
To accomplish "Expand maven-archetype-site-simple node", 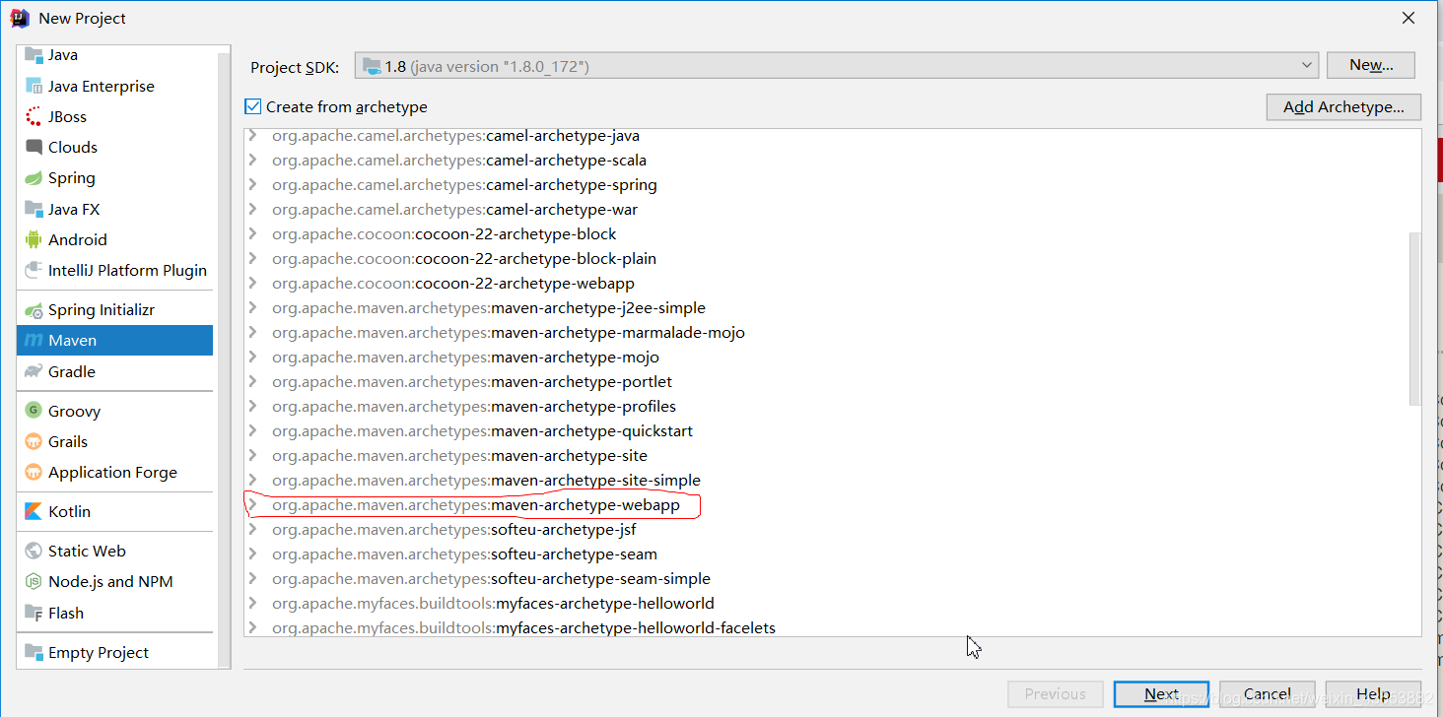I will click(x=253, y=480).
